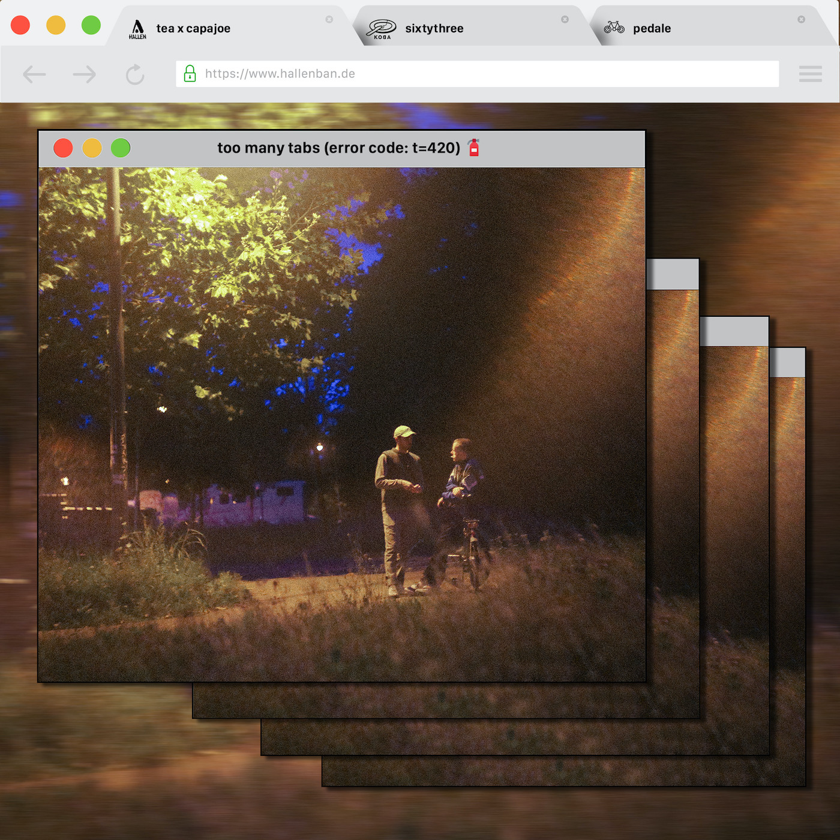Close the tea x capajoe tab
The height and width of the screenshot is (840, 840).
pyautogui.click(x=329, y=19)
